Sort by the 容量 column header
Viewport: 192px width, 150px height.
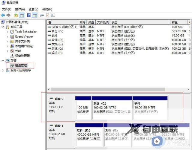(179, 22)
